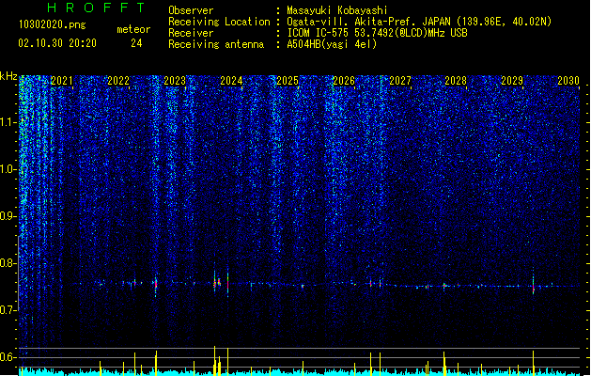Click the Observer label
Image resolution: width=591 pixels, height=376 pixels.
(191, 10)
